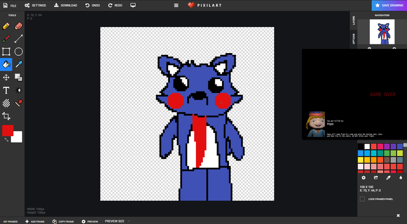407x224 pixels.
Task: Switch to the Layers tab
Action: (x=353, y=21)
